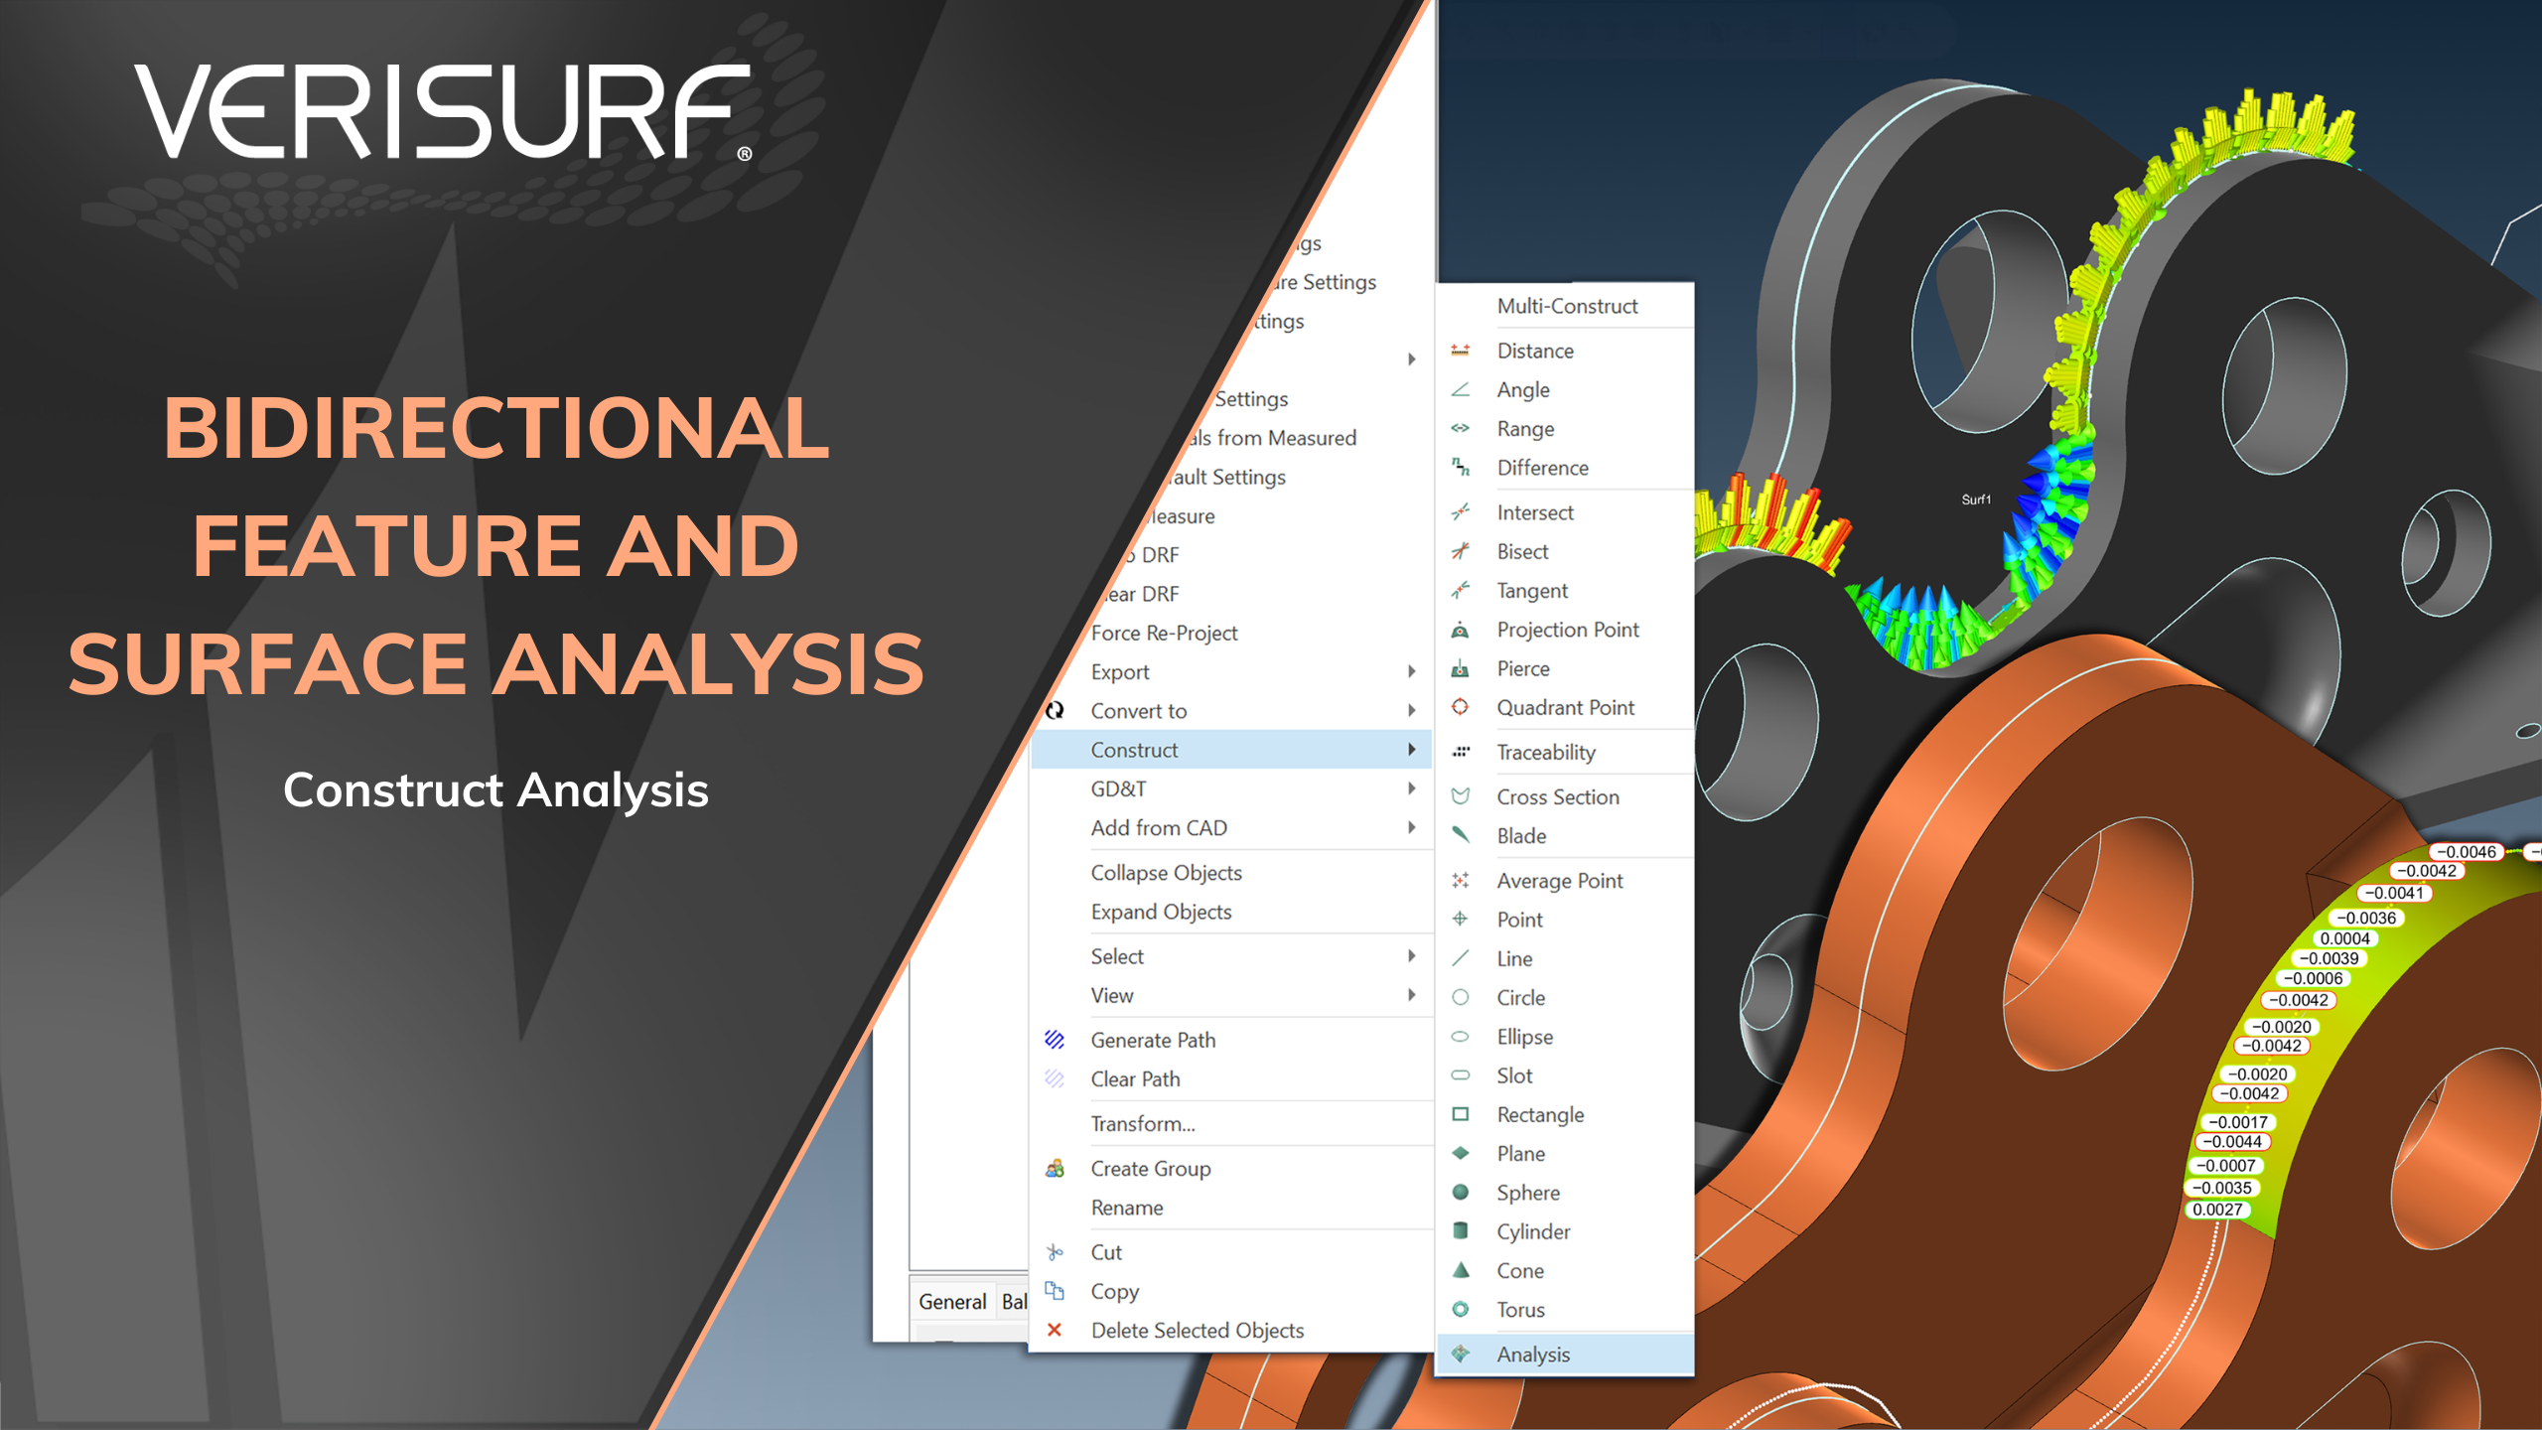Expand the Select submenu arrow

point(1411,956)
